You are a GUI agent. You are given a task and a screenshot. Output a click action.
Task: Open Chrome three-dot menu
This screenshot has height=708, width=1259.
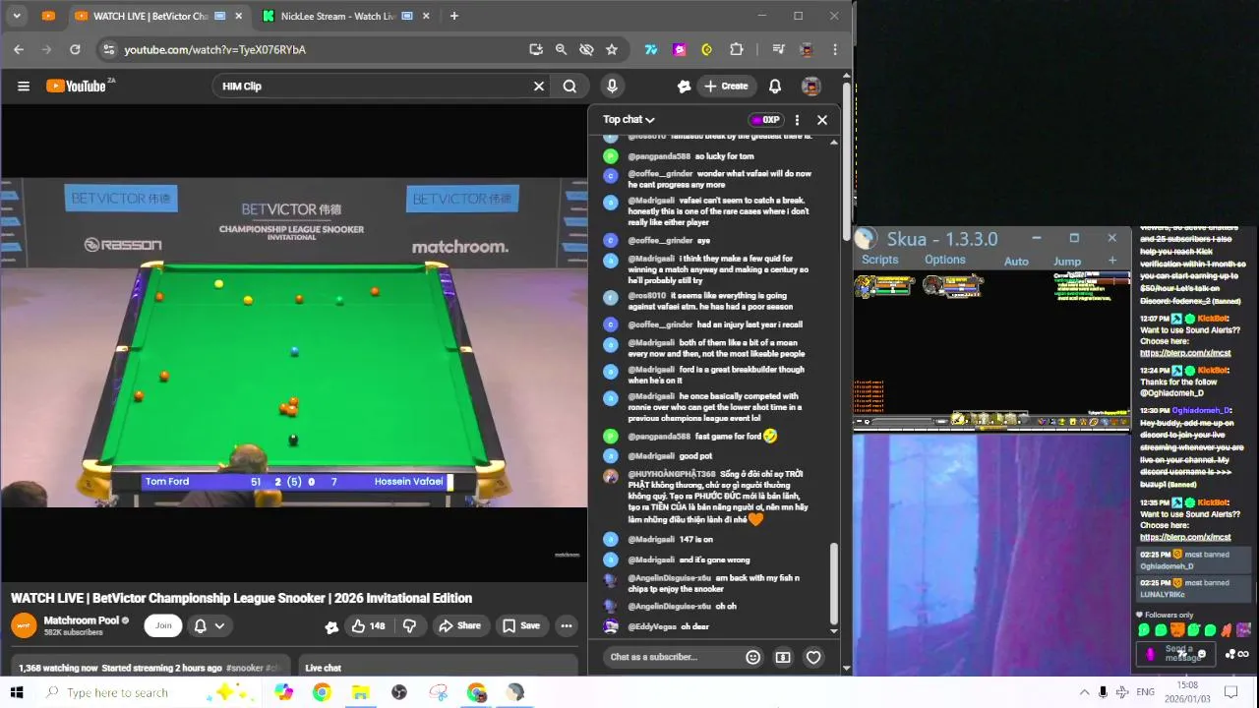point(835,49)
